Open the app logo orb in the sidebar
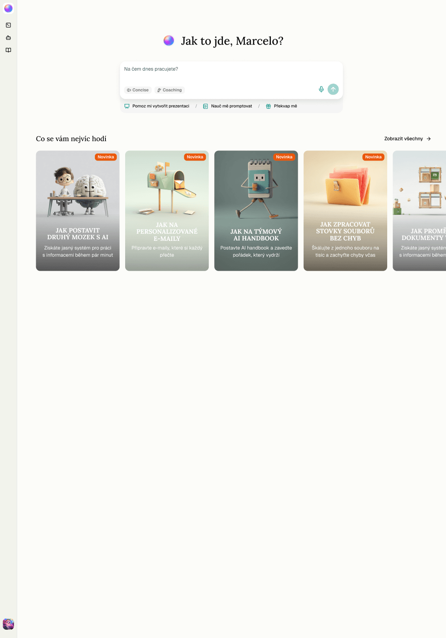Screen dimensions: 446x638 [8, 8]
